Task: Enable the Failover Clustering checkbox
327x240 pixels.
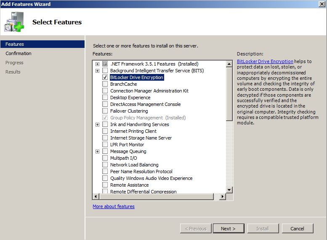Action: pos(105,111)
